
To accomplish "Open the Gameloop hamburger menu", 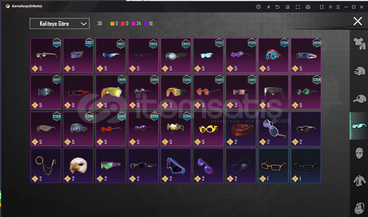I will (x=338, y=7).
